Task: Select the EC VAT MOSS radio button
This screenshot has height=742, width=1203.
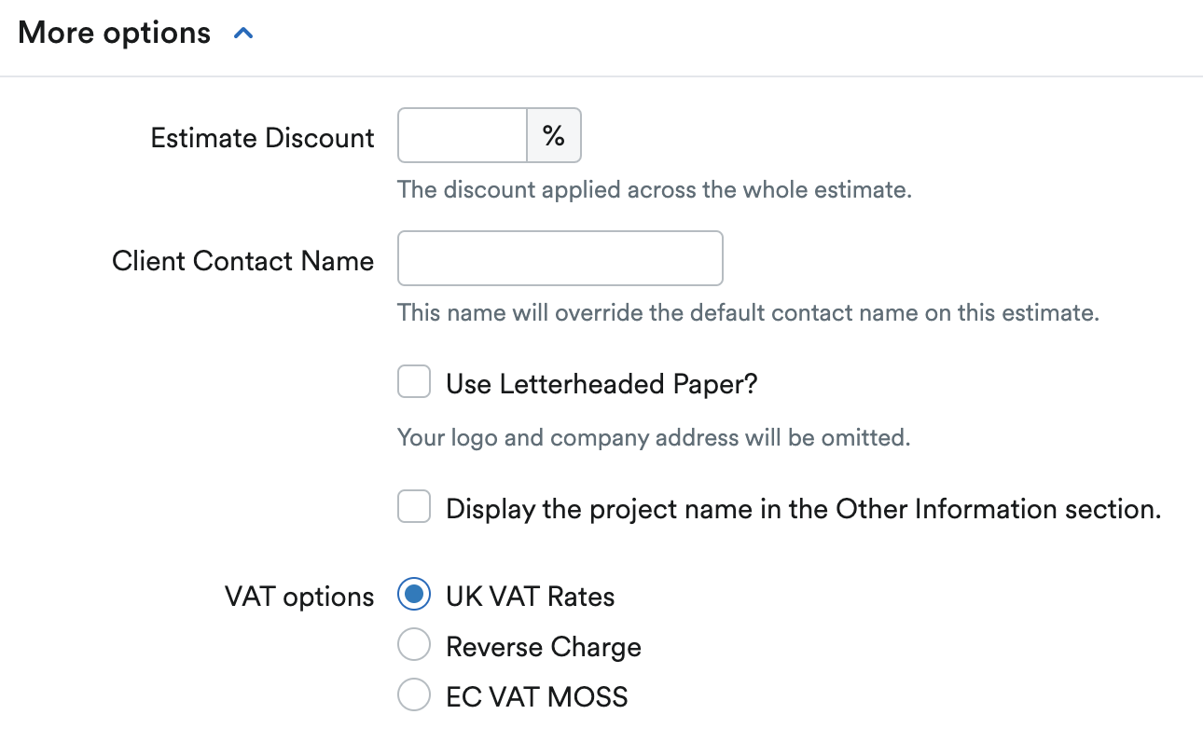Action: 414,694
